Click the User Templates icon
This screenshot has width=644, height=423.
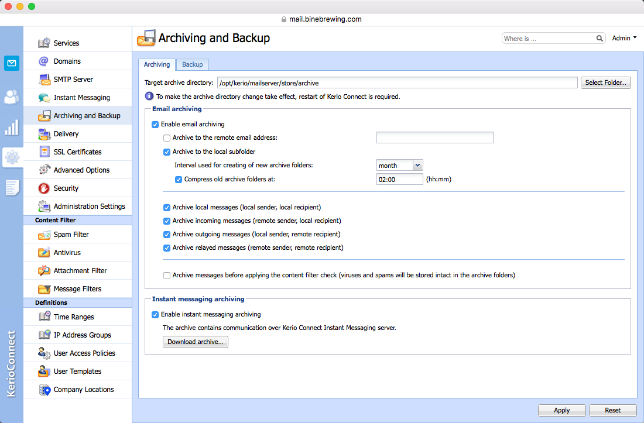[x=44, y=372]
